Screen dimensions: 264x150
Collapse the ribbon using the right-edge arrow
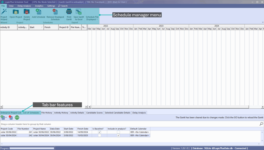coord(262,22)
